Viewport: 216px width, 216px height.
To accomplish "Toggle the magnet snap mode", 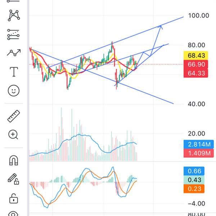I will (x=14, y=160).
